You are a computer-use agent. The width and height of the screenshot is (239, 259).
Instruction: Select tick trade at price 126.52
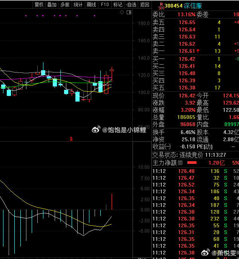[x=186, y=185]
